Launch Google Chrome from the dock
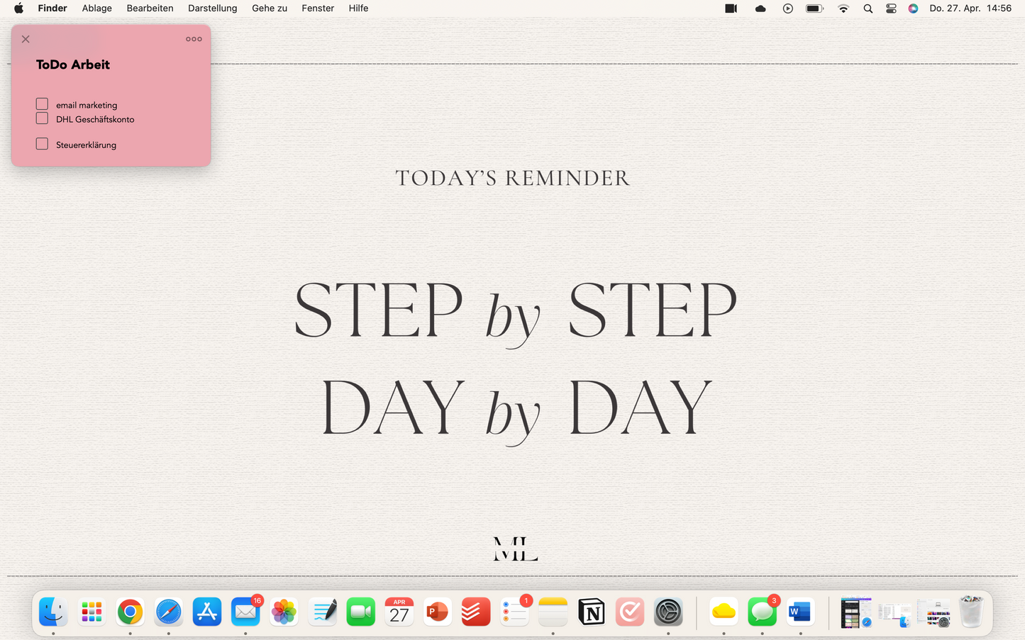1025x640 pixels. (x=130, y=612)
